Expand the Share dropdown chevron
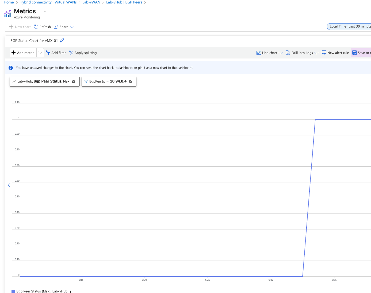The image size is (371, 293). [x=72, y=27]
